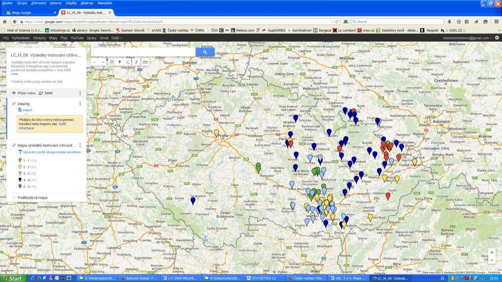
Task: Select the yellow 2 - 2 legend entry
Action: pos(27,167)
